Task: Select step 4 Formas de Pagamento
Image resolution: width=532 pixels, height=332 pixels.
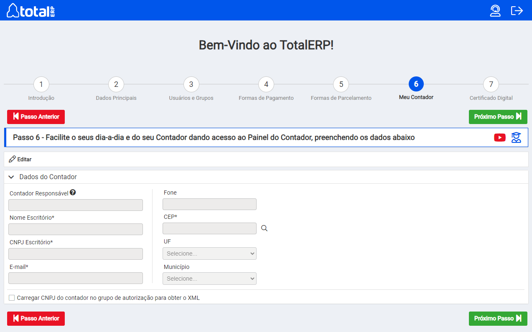Action: pyautogui.click(x=266, y=84)
